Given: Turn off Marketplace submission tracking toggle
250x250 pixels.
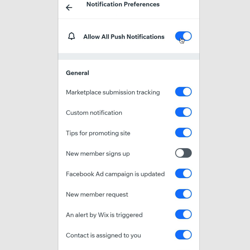Looking at the screenshot, I should pos(183,92).
